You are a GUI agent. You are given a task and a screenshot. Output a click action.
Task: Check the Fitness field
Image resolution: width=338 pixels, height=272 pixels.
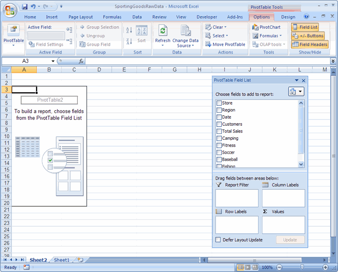(x=219, y=145)
